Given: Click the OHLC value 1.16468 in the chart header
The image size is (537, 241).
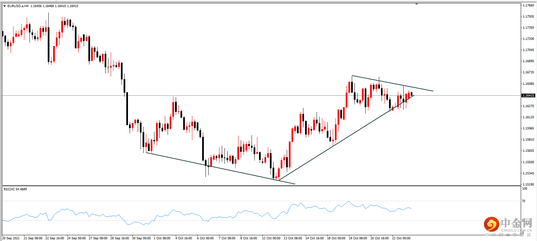Looking at the screenshot, I should [48, 6].
